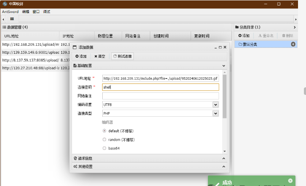Click the 默认分类 count badge
306x186 pixels.
pyautogui.click(x=293, y=45)
